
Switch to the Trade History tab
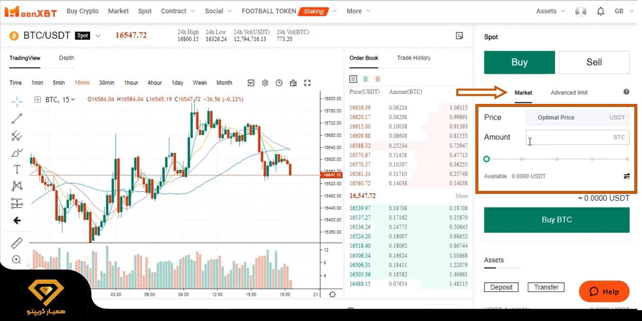[x=414, y=58]
